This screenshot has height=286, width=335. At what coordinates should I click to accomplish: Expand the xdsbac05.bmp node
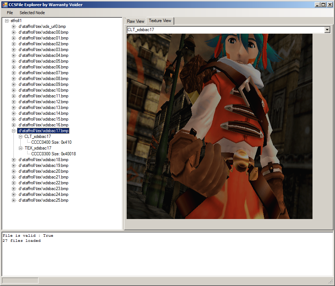pos(13,62)
